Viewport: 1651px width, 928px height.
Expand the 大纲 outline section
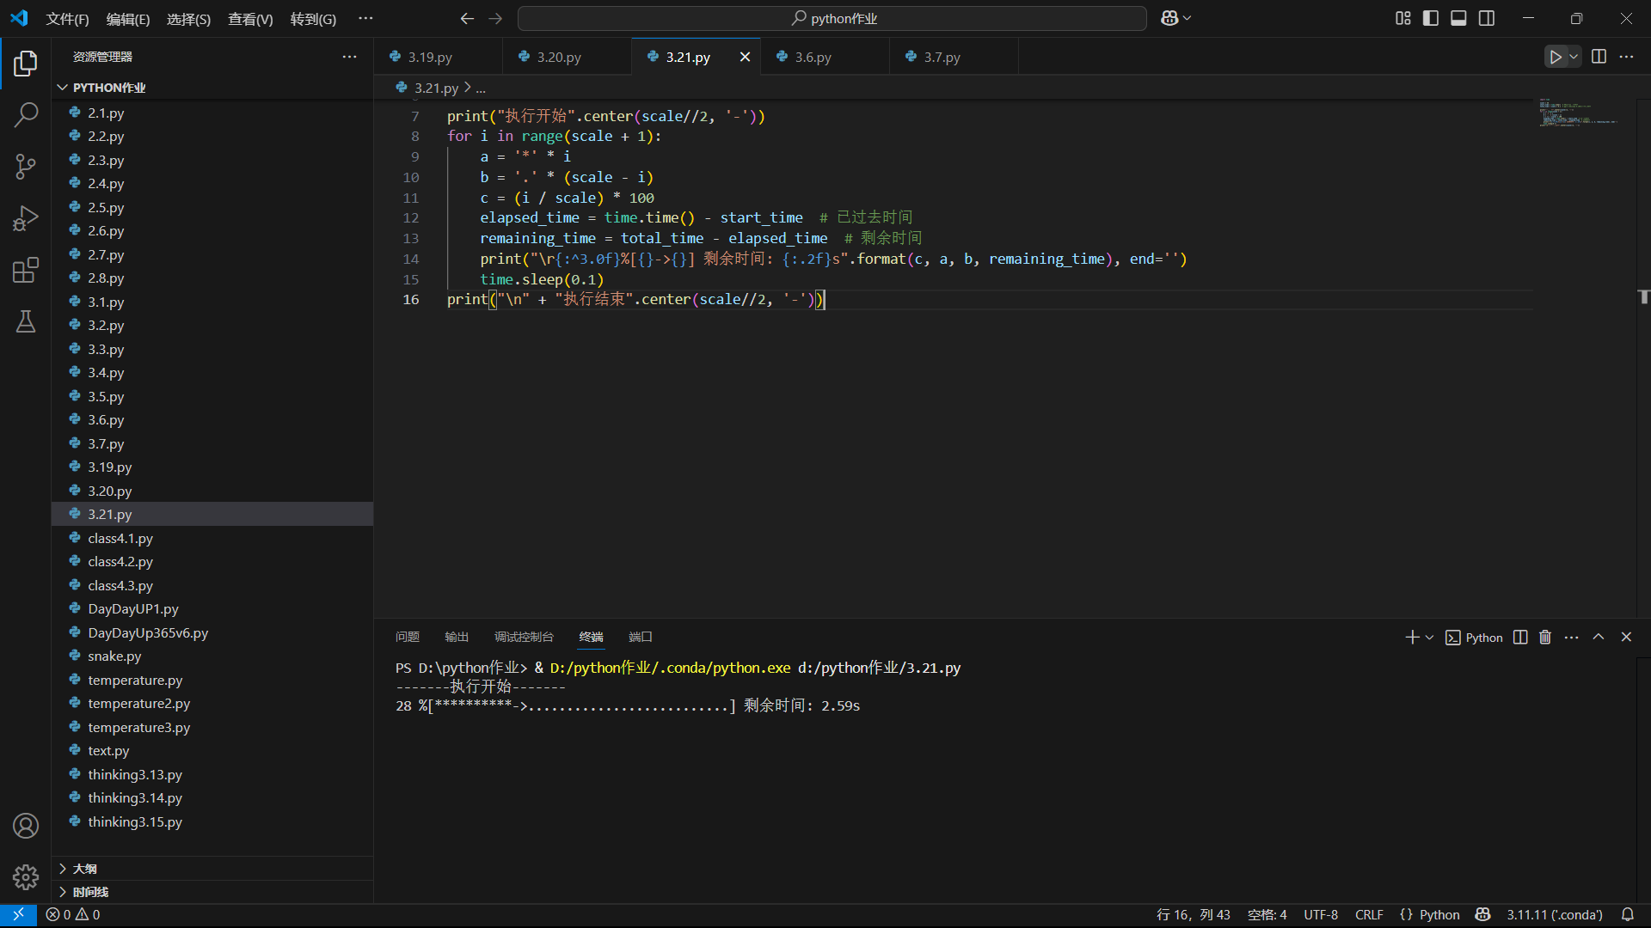click(x=84, y=869)
